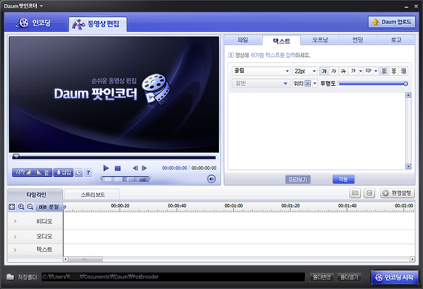
Task: Step forward one frame
Action: click(x=145, y=168)
